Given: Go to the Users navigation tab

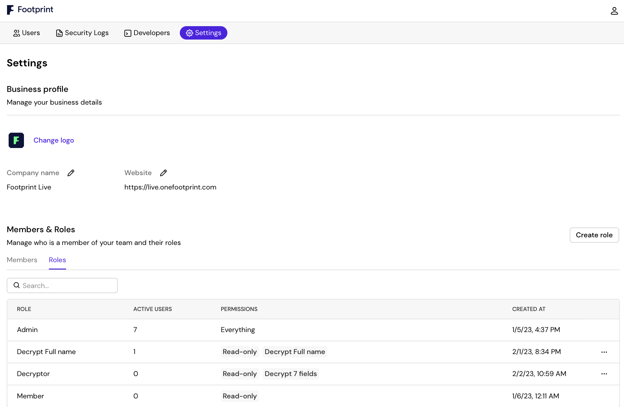Looking at the screenshot, I should click(x=27, y=33).
